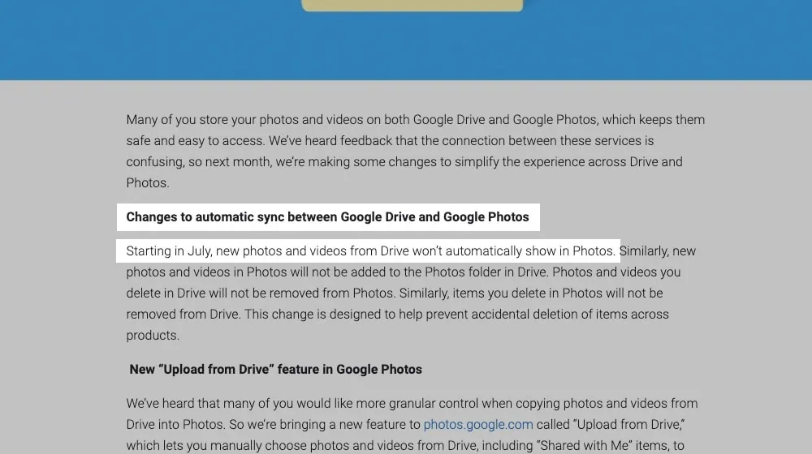
Task: Click text "delete in Drive will not be removed"
Action: click(222, 293)
